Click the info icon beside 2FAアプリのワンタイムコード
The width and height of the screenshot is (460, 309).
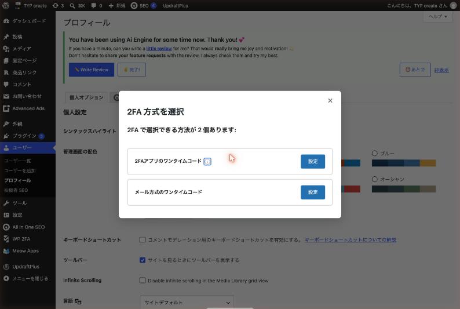(207, 161)
